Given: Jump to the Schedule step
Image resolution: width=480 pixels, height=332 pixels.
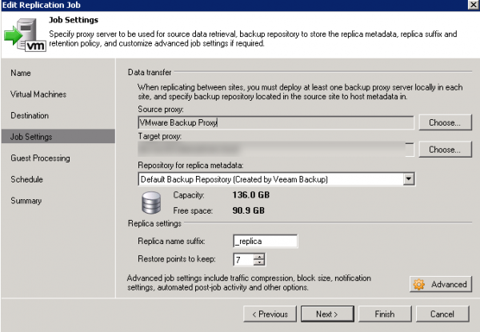Looking at the screenshot, I should pos(26,179).
